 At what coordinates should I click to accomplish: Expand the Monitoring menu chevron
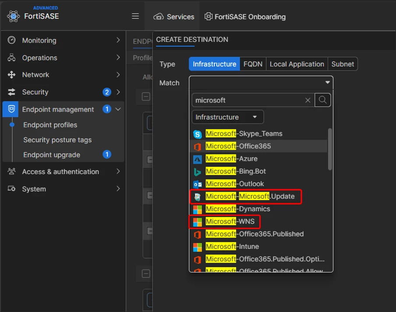(x=118, y=40)
